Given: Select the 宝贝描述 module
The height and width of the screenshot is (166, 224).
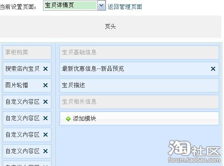Looking at the screenshot, I should 139,85.
